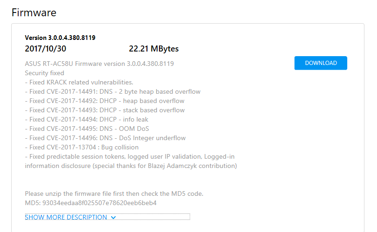Click the CVE-2017-14492 DHCP heap overflow line
The width and height of the screenshot is (377, 232).
click(x=105, y=101)
